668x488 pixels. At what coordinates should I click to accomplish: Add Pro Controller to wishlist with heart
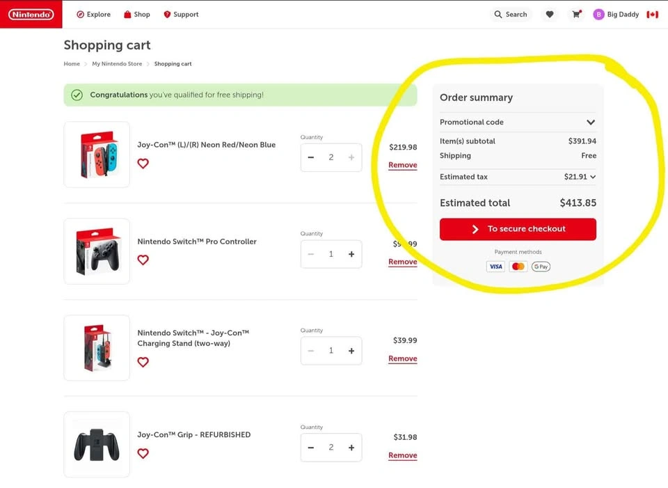click(x=143, y=260)
